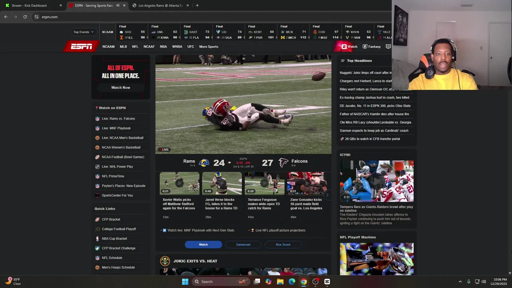Advance the video highlights carousel with the arrow
The height and width of the screenshot is (288, 512).
(x=327, y=195)
